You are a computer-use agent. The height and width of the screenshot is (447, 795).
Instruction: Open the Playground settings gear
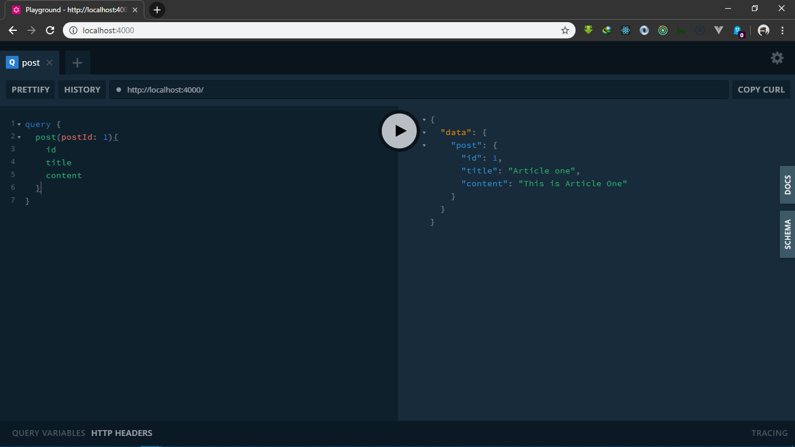click(x=777, y=58)
